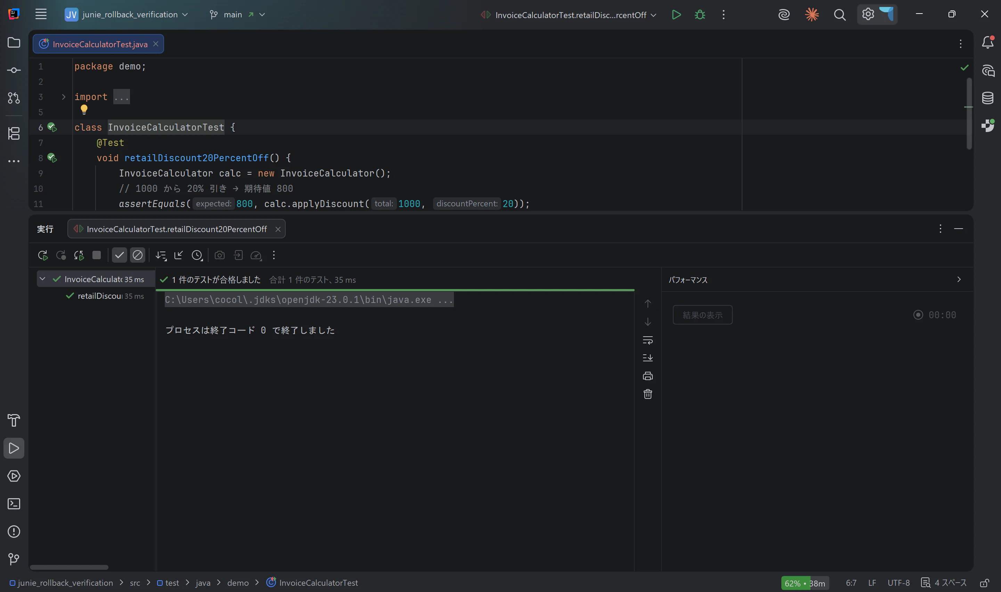Open the Project tool window folder icon

(14, 42)
